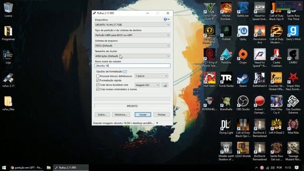Open the Lixeira recycle bin icon
The height and width of the screenshot is (171, 304).
[8, 9]
